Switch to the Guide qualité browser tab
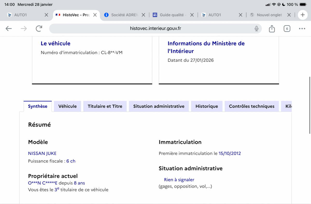 (171, 15)
